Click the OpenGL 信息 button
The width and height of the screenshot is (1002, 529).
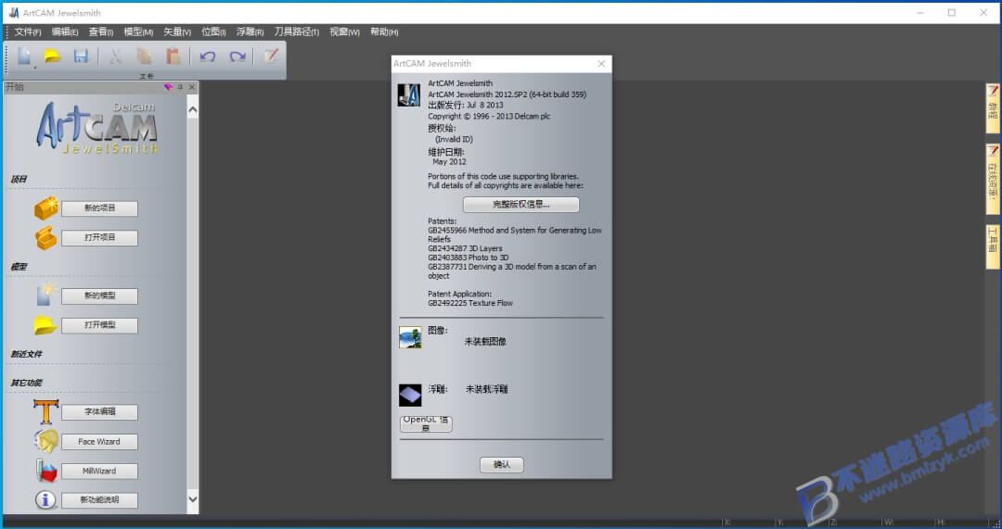tap(426, 424)
